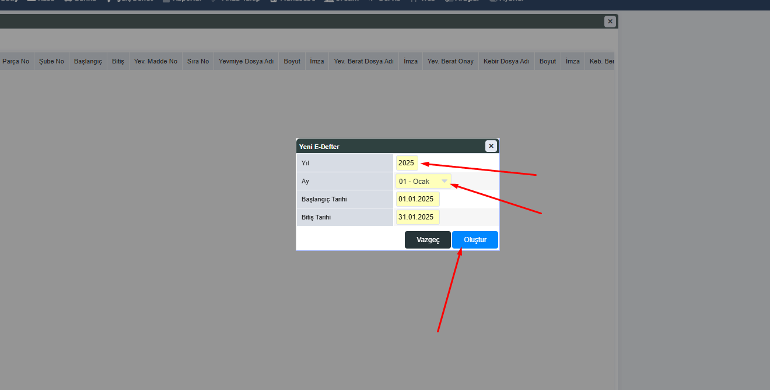Click the Yevmiye Dosya Adı column header
Screen dimensions: 770x390
246,61
